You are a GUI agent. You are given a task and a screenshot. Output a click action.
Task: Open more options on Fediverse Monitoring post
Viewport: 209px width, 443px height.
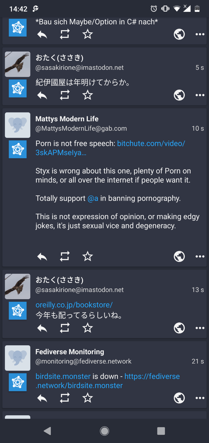[x=200, y=398]
